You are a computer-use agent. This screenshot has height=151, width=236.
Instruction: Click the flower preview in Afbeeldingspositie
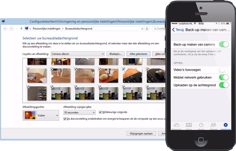tap(30, 115)
